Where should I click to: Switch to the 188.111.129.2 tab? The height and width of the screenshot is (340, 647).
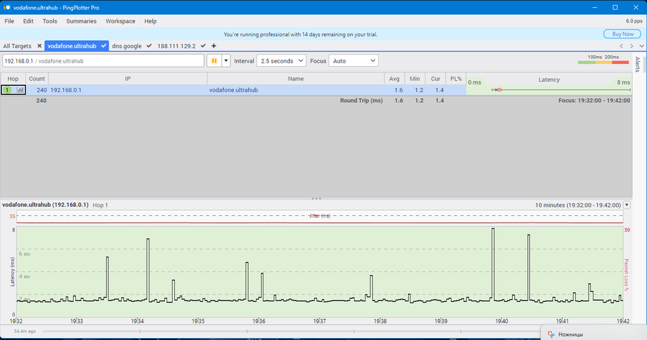pyautogui.click(x=176, y=46)
